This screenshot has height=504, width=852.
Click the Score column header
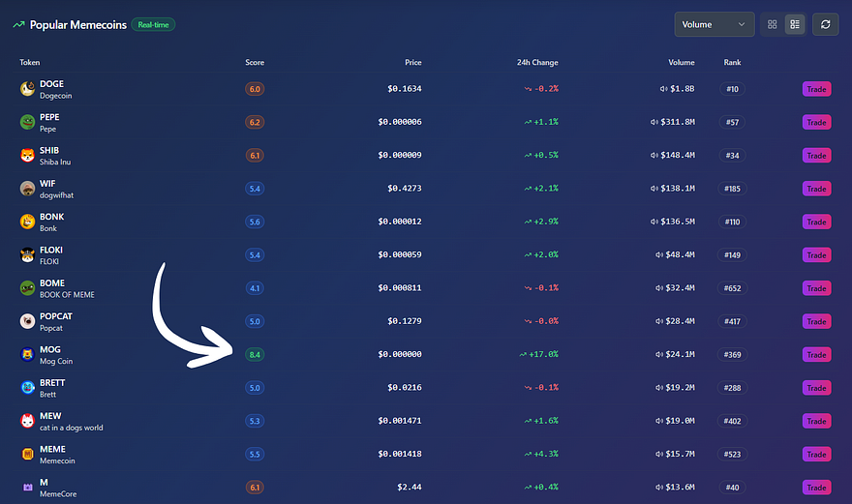255,63
